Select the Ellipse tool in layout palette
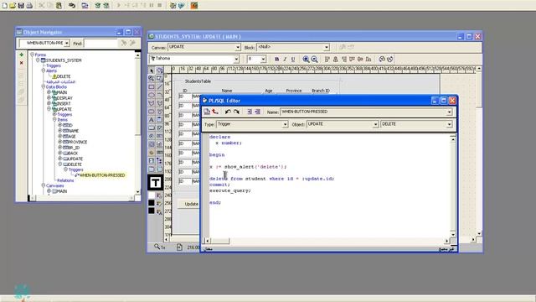The image size is (536, 302). (x=152, y=95)
